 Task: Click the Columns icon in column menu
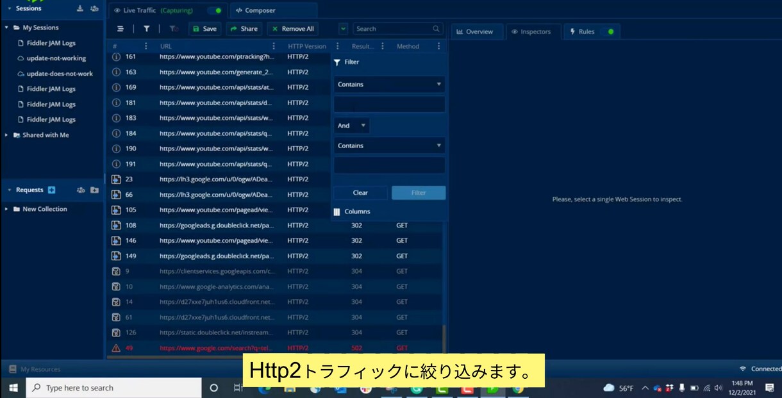pos(337,211)
